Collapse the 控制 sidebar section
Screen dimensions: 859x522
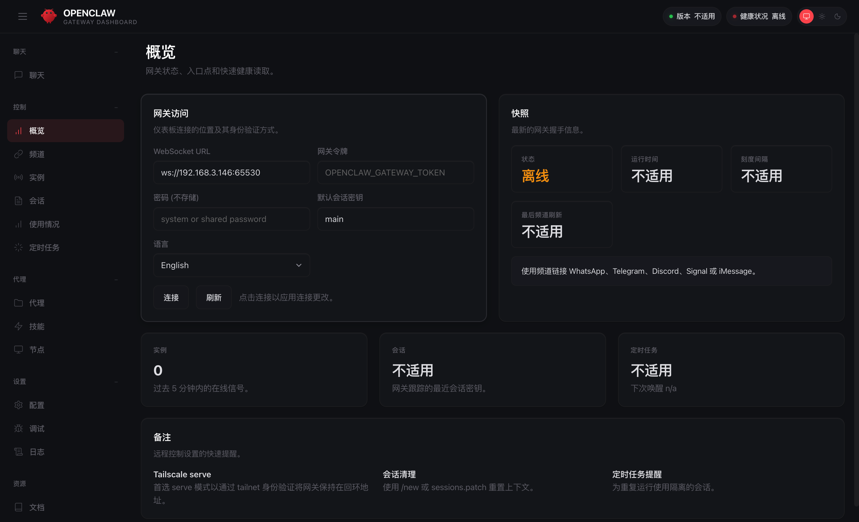click(x=116, y=107)
